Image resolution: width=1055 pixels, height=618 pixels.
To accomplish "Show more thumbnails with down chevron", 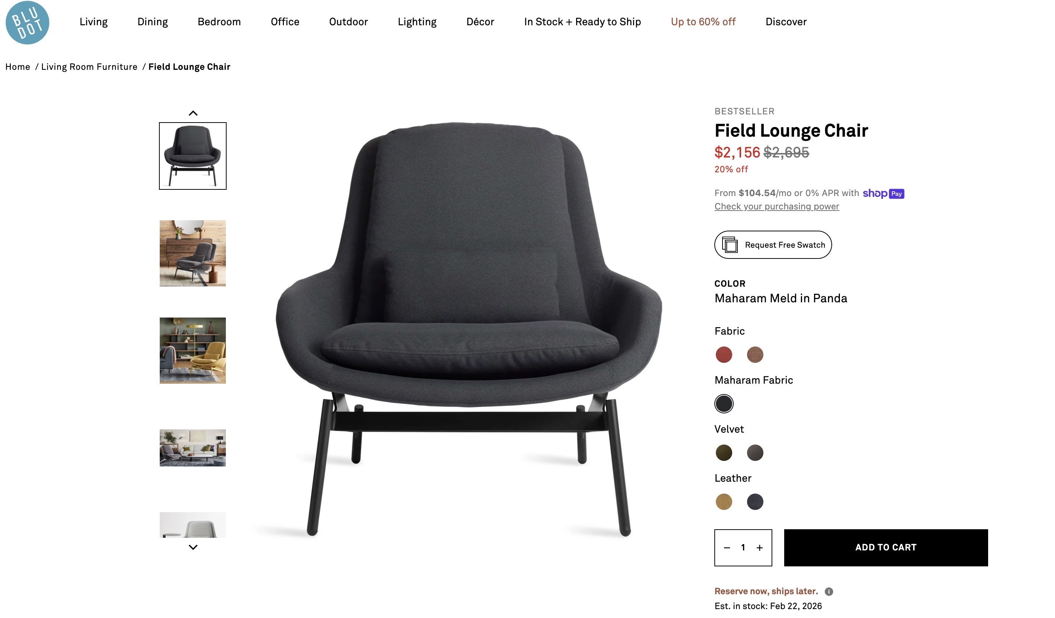I will [x=193, y=547].
